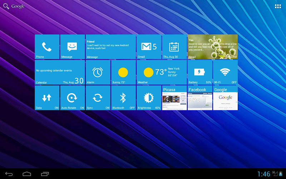The width and height of the screenshot is (286, 179).
Task: Tap the 3G signal status icon
Action: point(275,174)
